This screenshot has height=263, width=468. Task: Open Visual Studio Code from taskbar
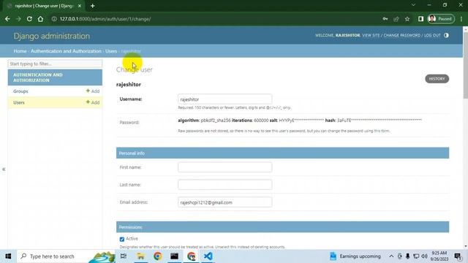(x=208, y=256)
